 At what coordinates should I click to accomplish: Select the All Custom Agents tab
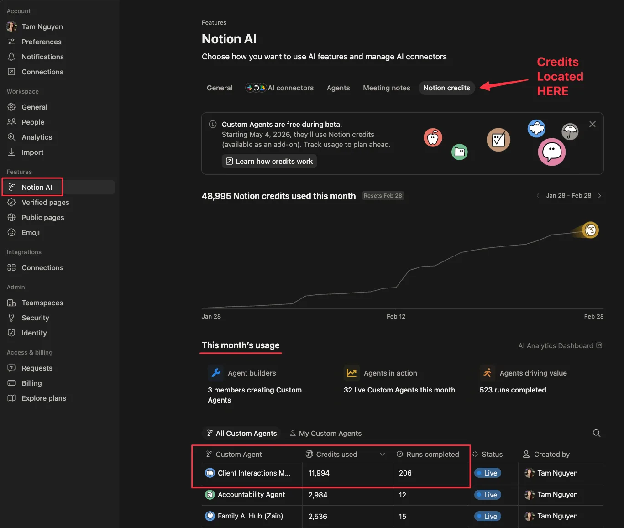241,433
